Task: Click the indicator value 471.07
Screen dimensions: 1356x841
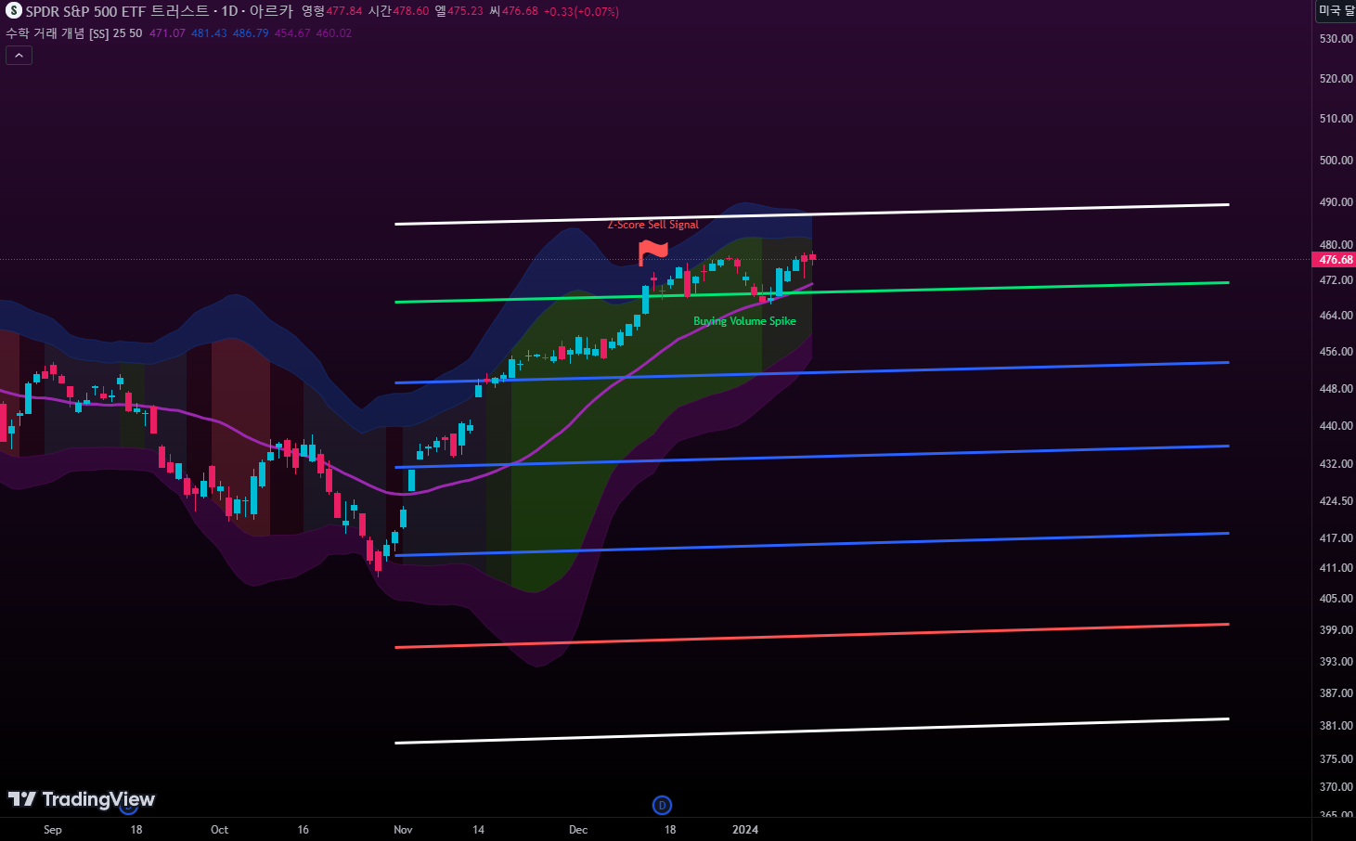Action: pos(167,33)
